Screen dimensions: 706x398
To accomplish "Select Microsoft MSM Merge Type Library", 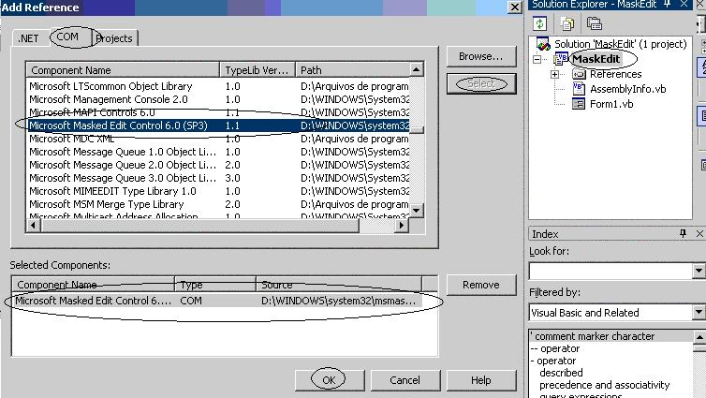I will coord(218,204).
